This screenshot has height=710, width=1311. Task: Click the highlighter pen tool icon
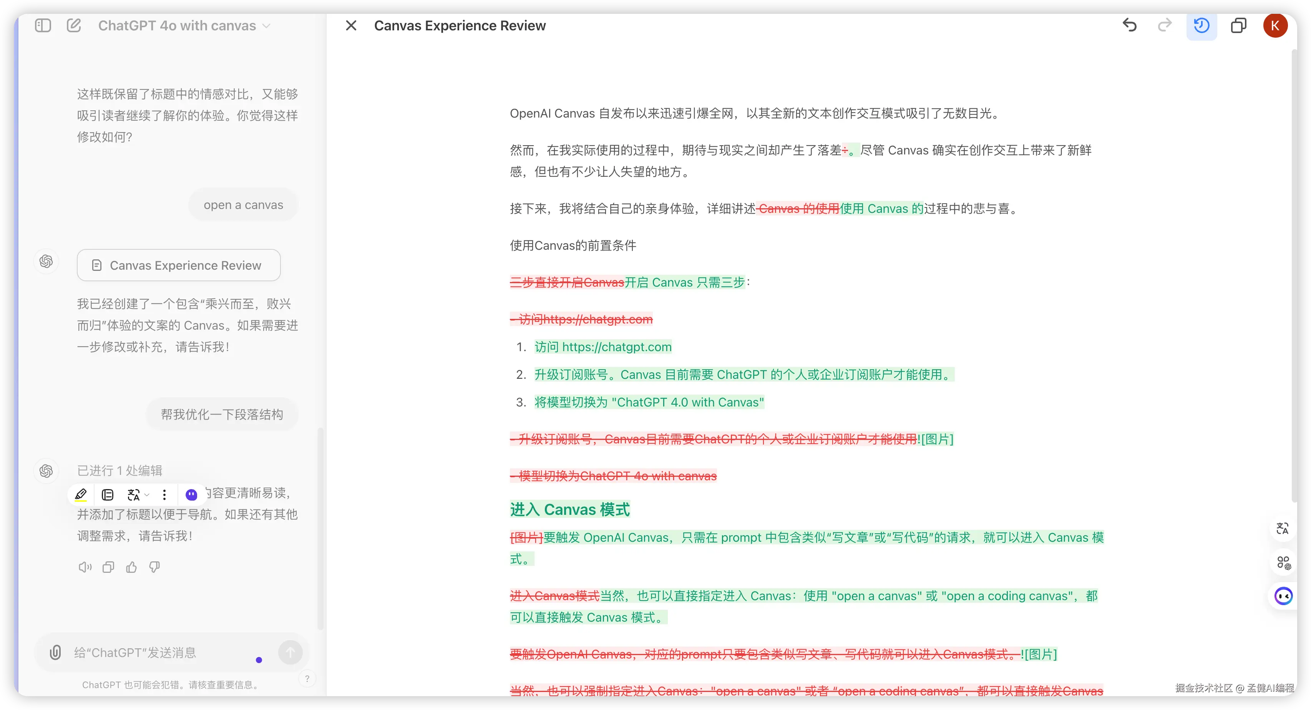(81, 494)
